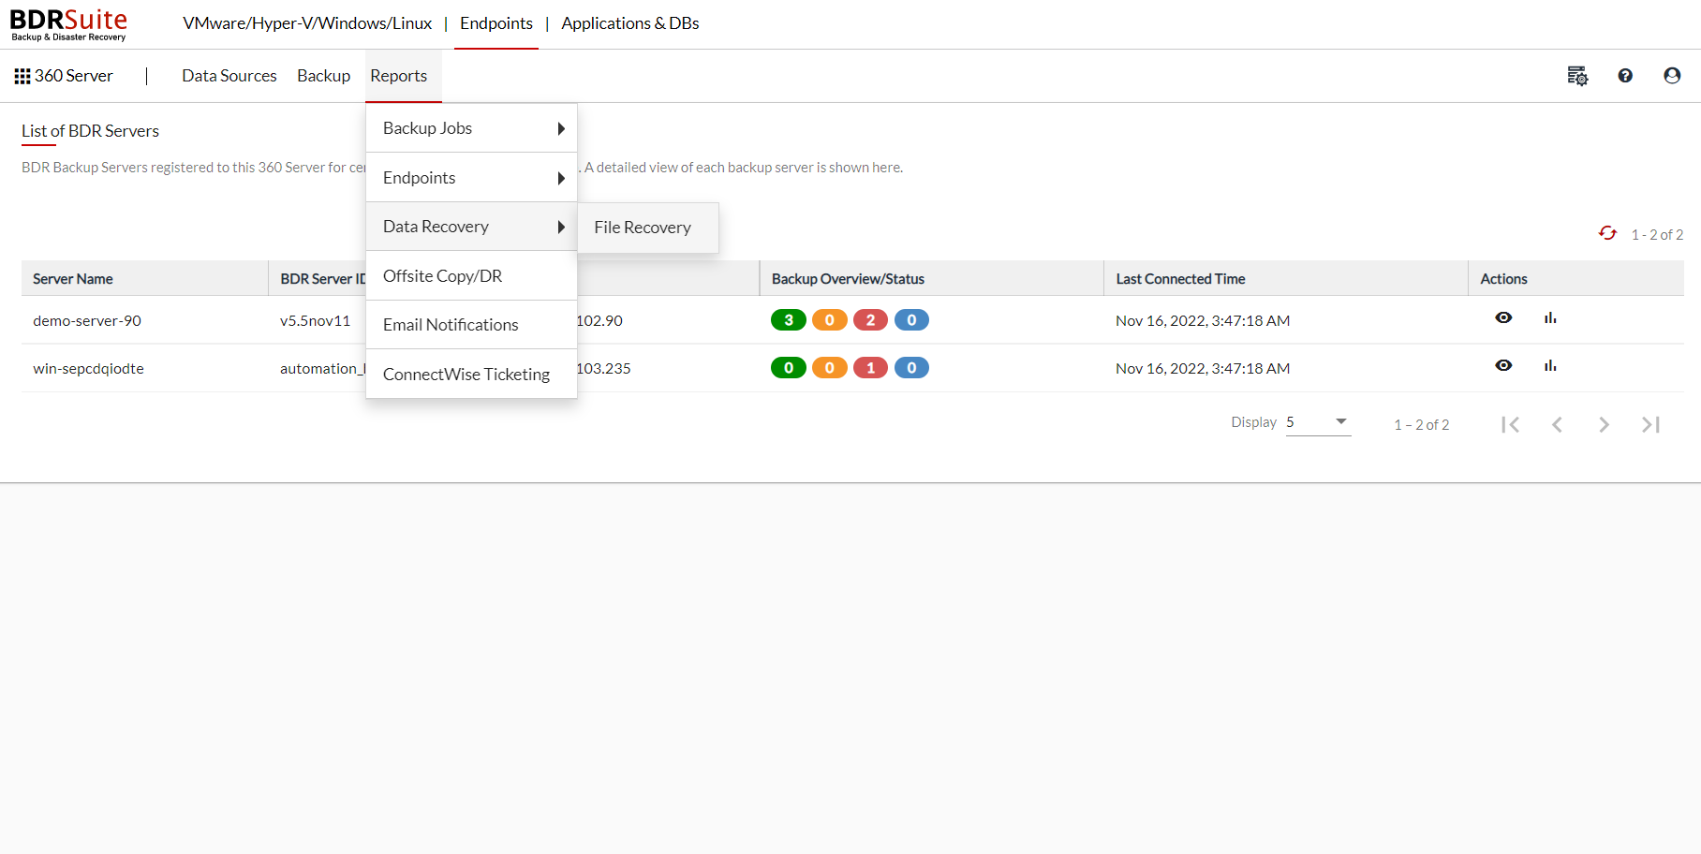Switch to top Endpoints tab
The height and width of the screenshot is (854, 1701).
496,23
